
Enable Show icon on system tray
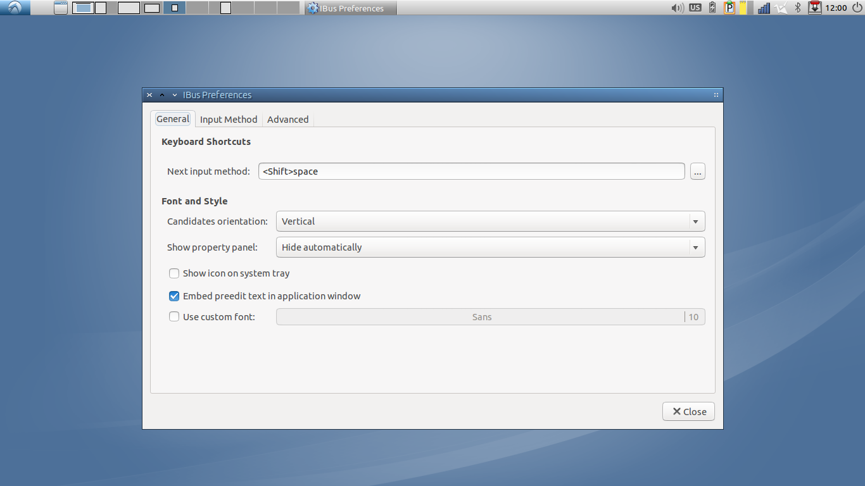pos(174,273)
